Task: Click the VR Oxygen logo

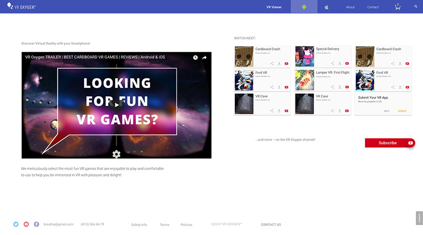Action: point(21,6)
